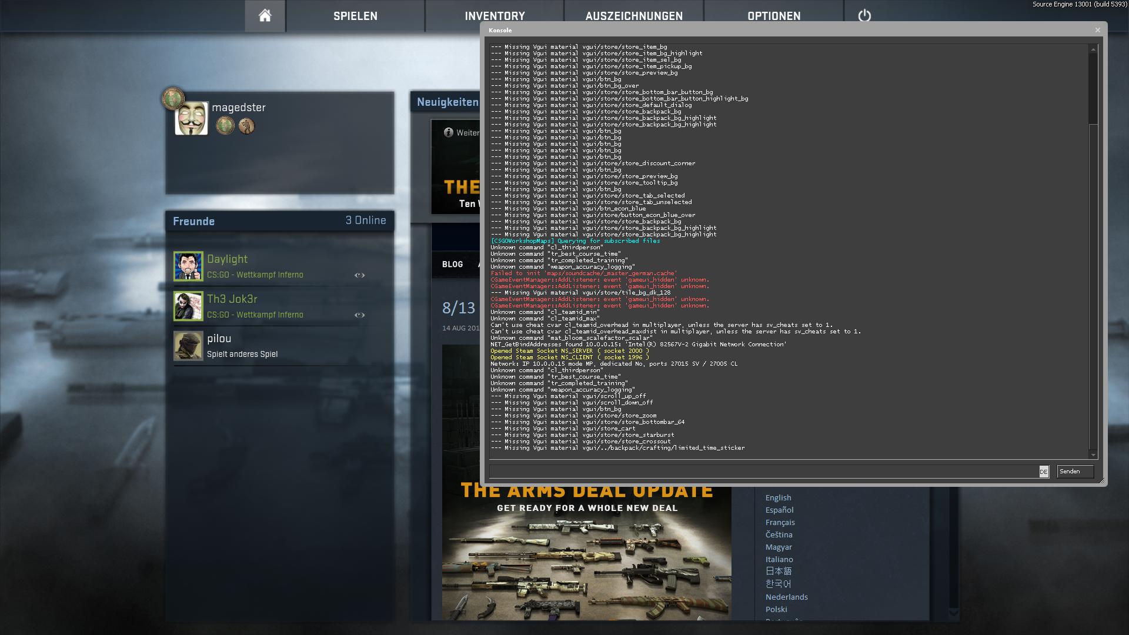Image resolution: width=1129 pixels, height=635 pixels.
Task: Switch blog language to Nederlands
Action: coord(786,597)
